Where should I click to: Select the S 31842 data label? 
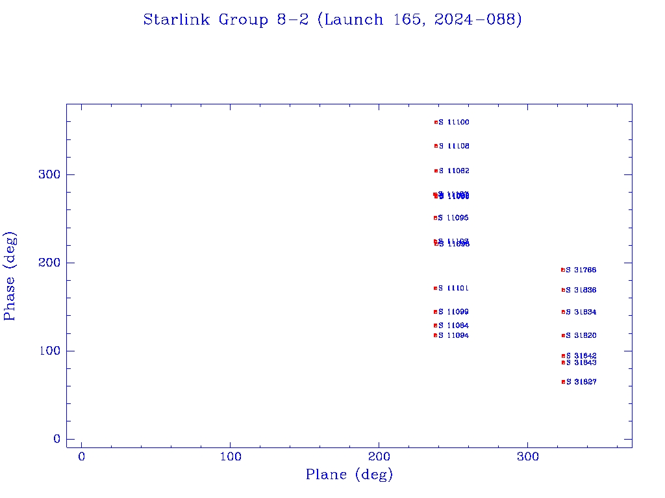tap(581, 356)
